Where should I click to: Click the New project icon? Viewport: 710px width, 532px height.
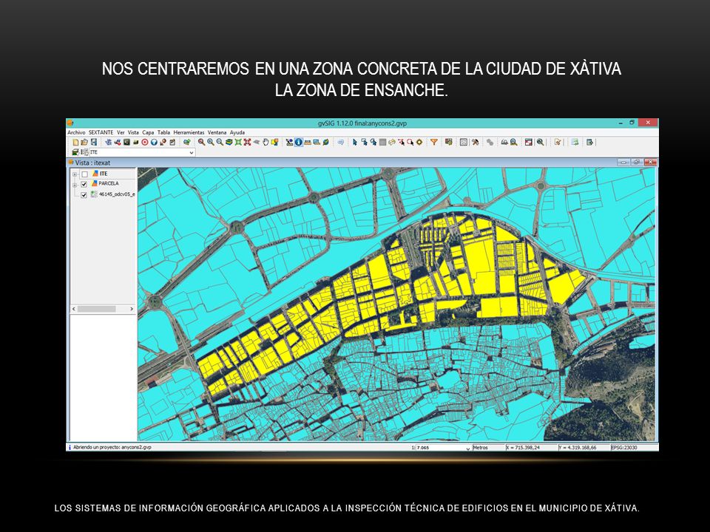pyautogui.click(x=75, y=142)
